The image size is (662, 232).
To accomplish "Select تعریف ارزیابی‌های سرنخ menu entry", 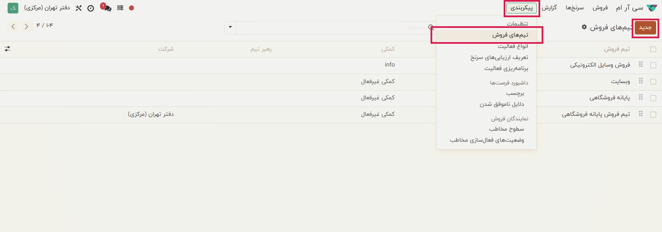I will pyautogui.click(x=486, y=57).
